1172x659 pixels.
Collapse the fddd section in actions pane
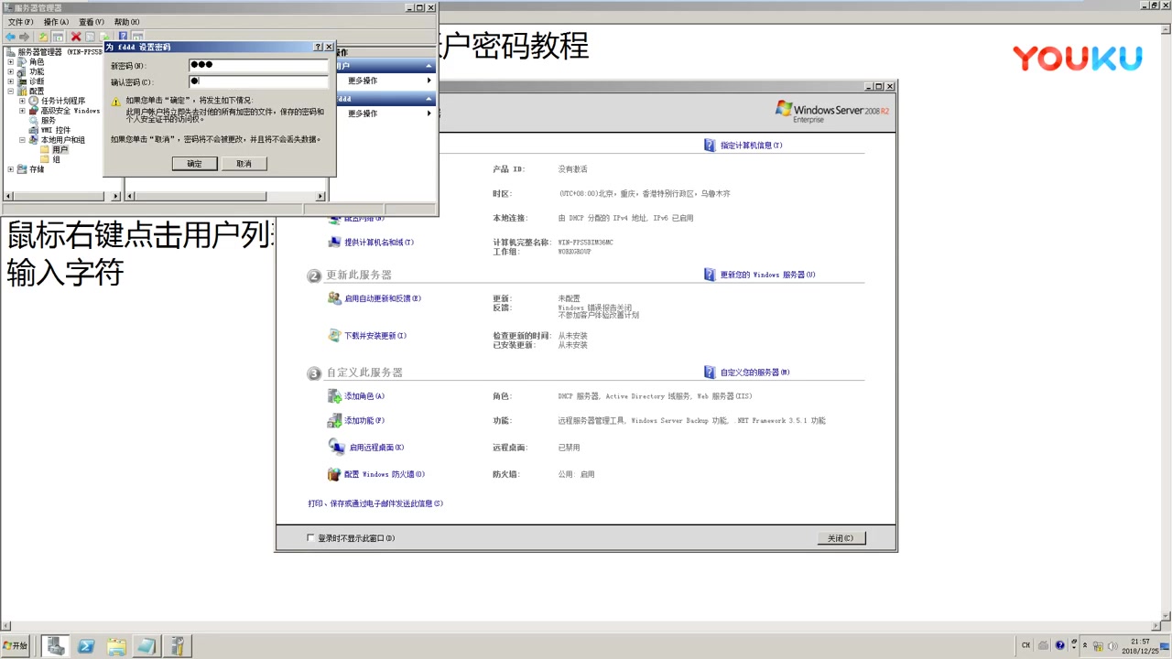click(429, 99)
